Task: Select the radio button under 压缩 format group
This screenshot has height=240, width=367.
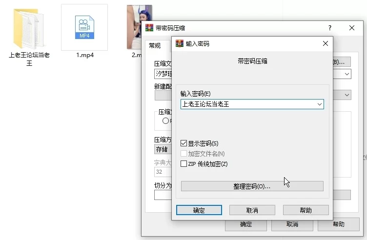Action: tap(165, 120)
